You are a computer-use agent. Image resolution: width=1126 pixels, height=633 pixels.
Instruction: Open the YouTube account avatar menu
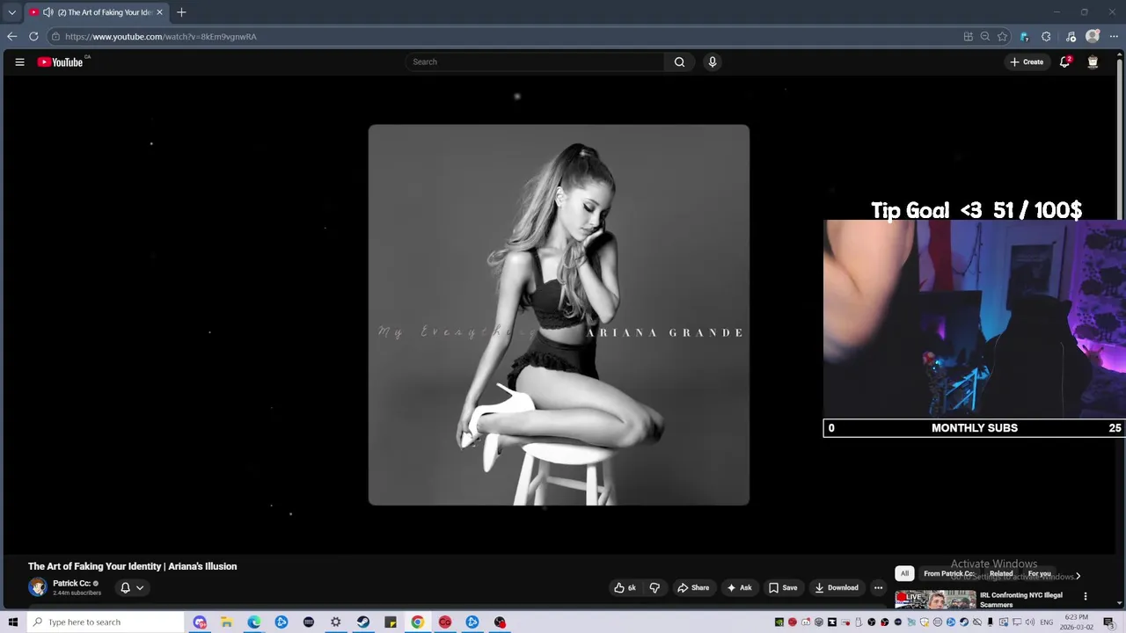click(1093, 62)
